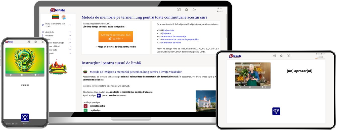Viewport: 352px width, 133px height.
Task: Open the settings gear on the phone
Action: coord(36,42)
